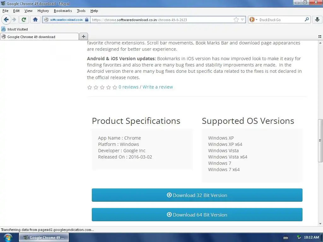The image size is (323, 242).
Task: Select the Released On : 2016-03-02 text
Action: 125,157
